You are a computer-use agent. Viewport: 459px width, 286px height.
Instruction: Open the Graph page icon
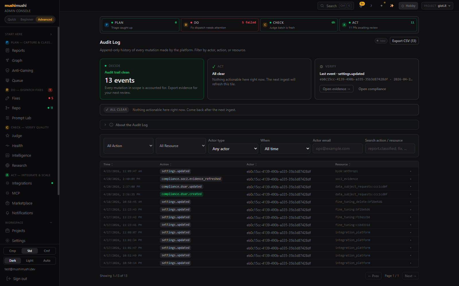tap(7, 60)
